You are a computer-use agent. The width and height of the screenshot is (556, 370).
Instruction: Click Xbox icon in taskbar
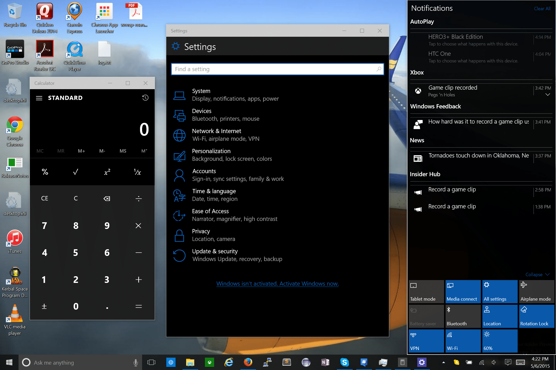click(x=210, y=363)
